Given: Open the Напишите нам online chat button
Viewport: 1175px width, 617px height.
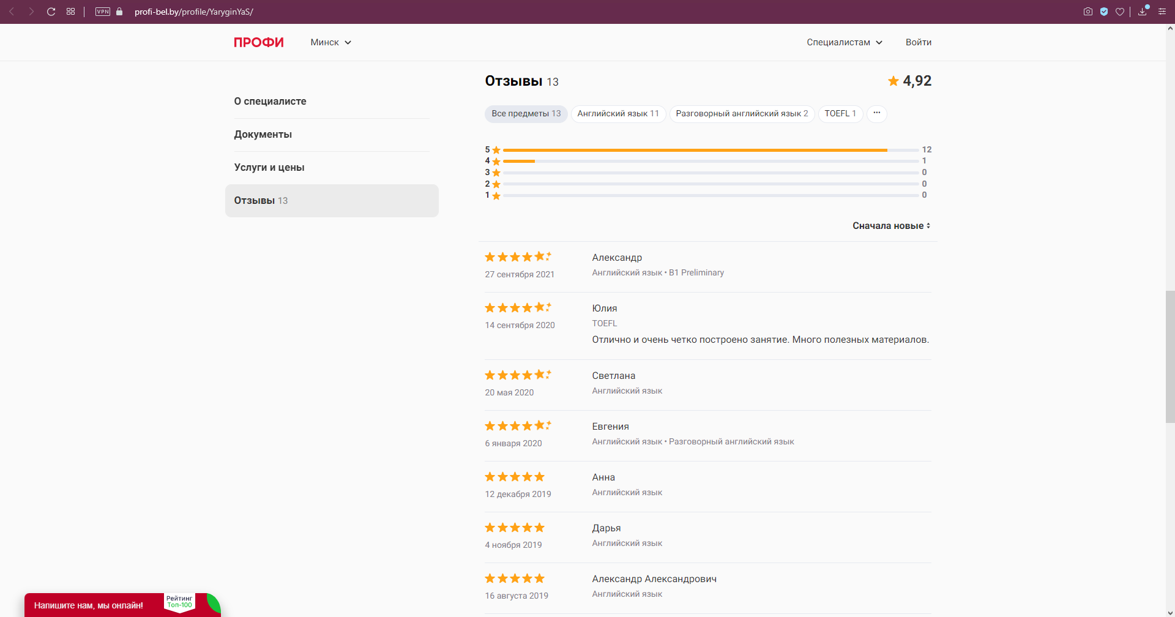Looking at the screenshot, I should coord(89,605).
